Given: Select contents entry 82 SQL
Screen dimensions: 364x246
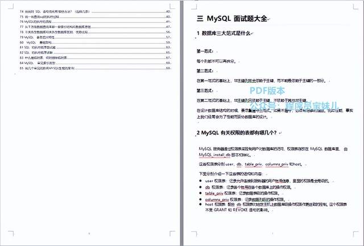Looking at the screenshot, I should [x=95, y=53].
